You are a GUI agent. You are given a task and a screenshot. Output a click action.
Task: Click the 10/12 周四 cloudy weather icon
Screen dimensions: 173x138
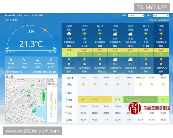tap(131, 34)
